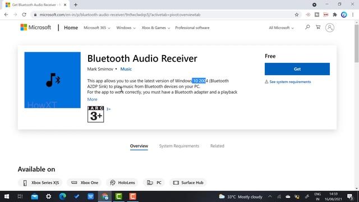The height and width of the screenshot is (202, 359).
Task: Click the Microsoft logo
Action: tap(36, 27)
